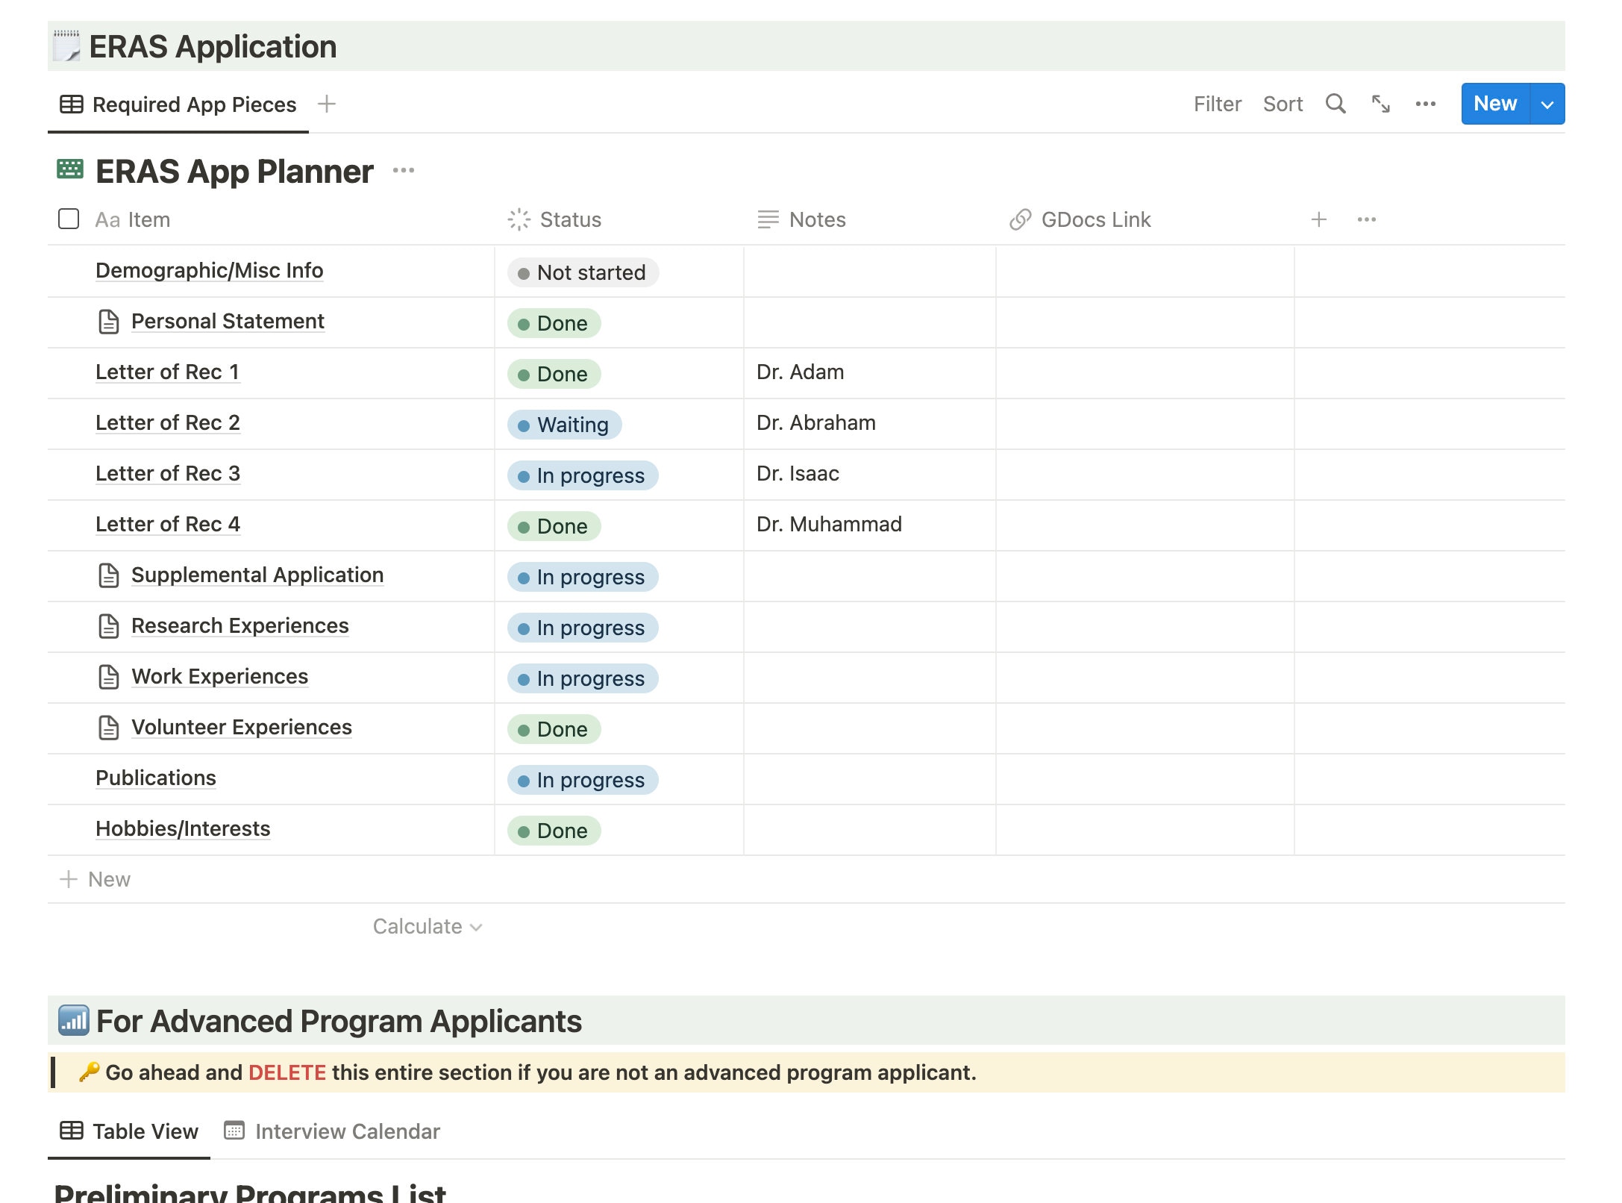The height and width of the screenshot is (1203, 1622).
Task: Select the checkbox in the Item header row
Action: [68, 219]
